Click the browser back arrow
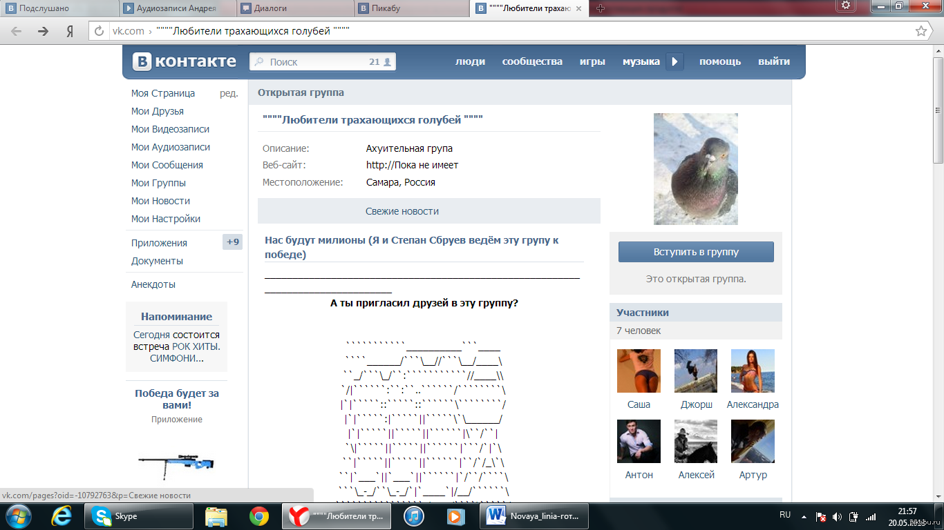 coord(17,31)
